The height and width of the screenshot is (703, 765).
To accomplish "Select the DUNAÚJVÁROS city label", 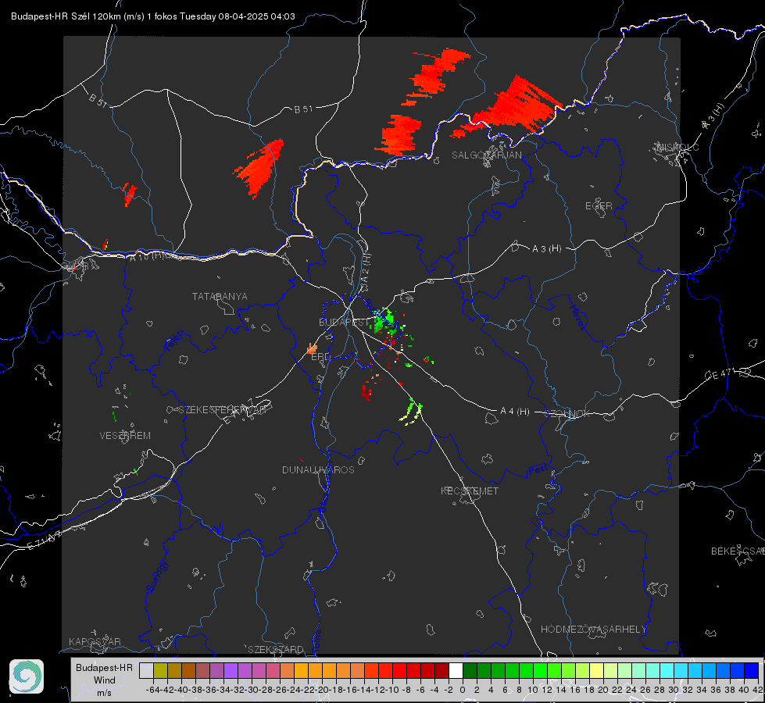I will coord(318,469).
